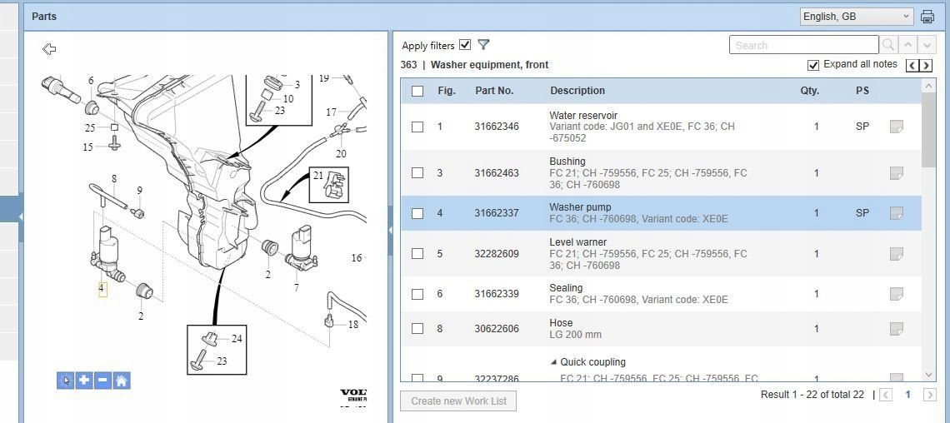Open note icon for Level warner row
Image resolution: width=950 pixels, height=423 pixels.
896,254
